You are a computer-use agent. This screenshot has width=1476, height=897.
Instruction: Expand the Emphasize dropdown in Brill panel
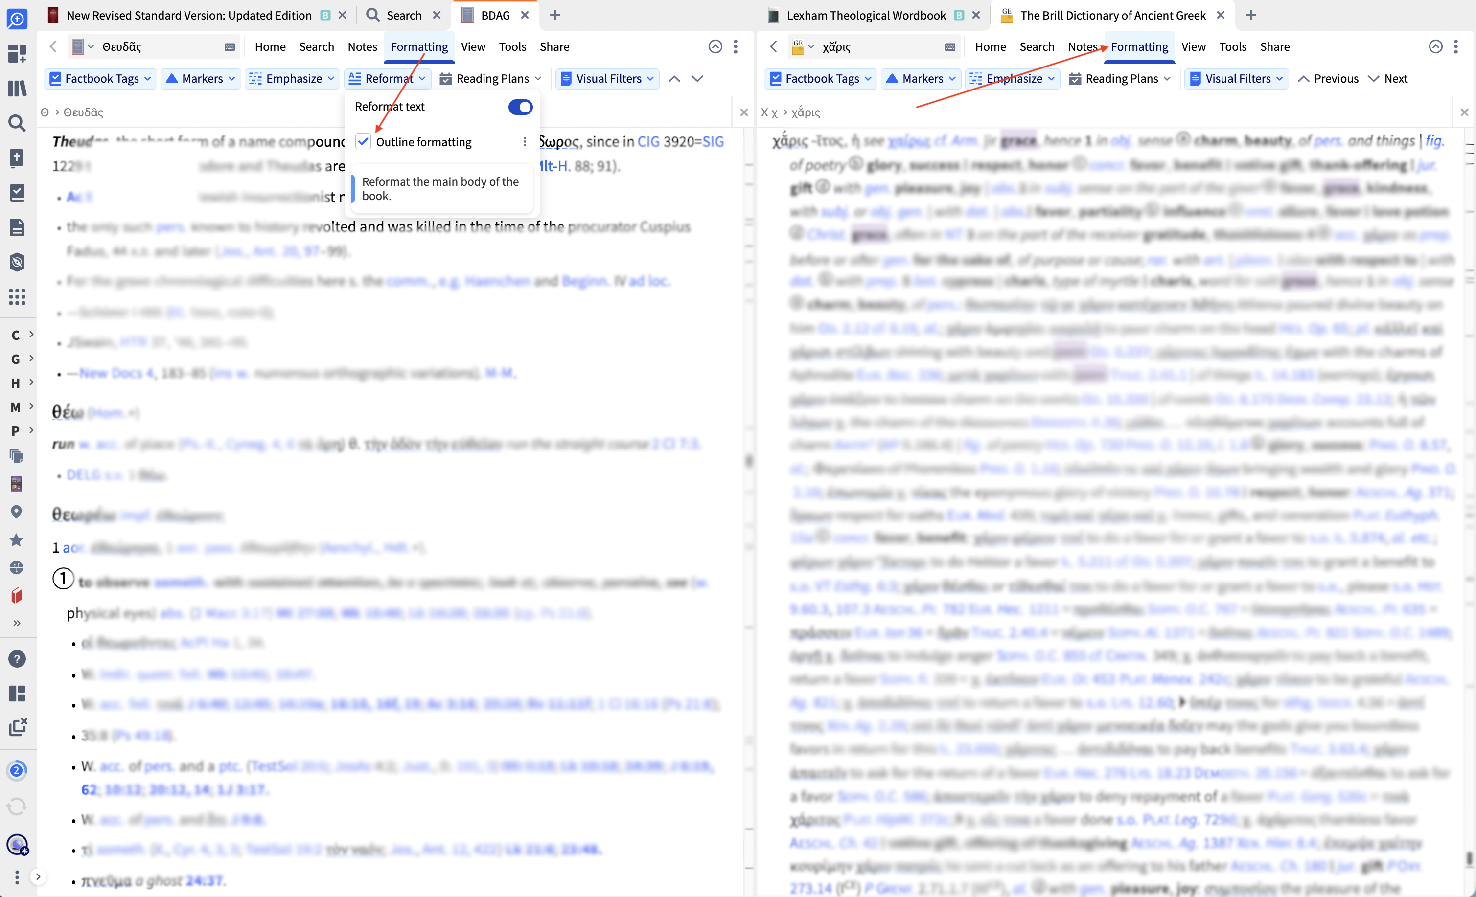click(x=1013, y=78)
